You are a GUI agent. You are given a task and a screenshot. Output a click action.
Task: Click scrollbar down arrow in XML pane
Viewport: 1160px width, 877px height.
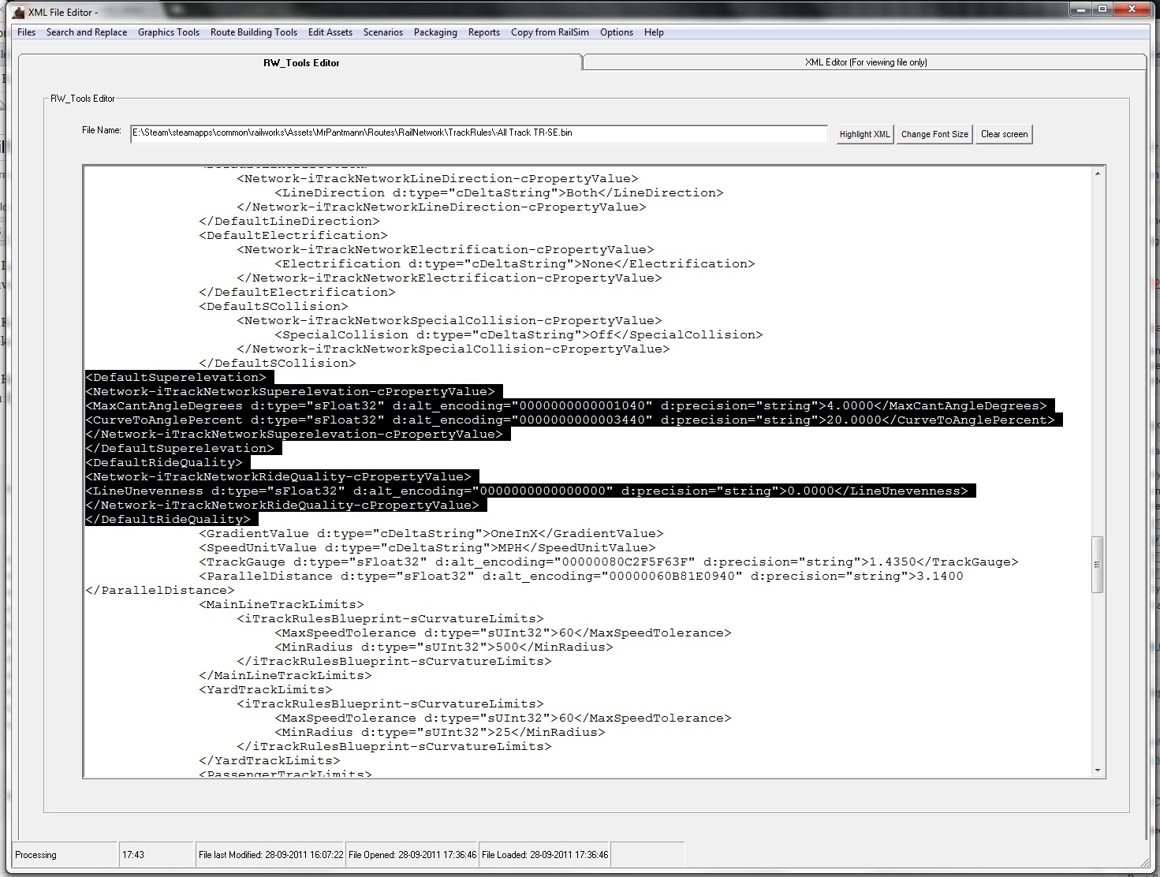coord(1097,771)
